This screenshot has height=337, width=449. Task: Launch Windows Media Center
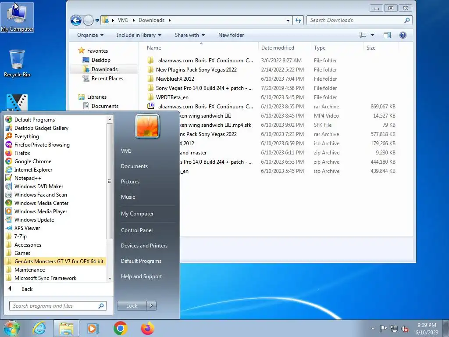click(x=41, y=203)
